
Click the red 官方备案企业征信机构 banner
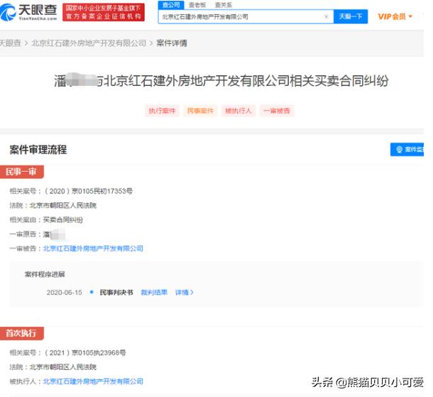pos(104,13)
